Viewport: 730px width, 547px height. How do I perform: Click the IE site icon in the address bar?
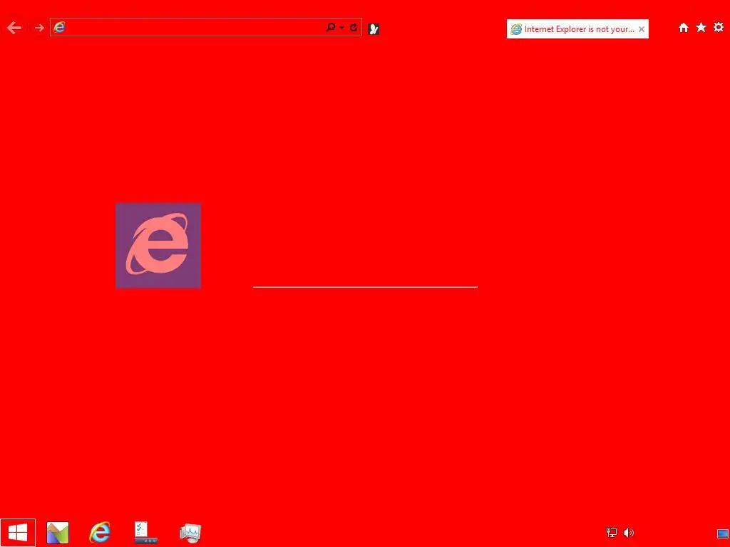pos(59,28)
